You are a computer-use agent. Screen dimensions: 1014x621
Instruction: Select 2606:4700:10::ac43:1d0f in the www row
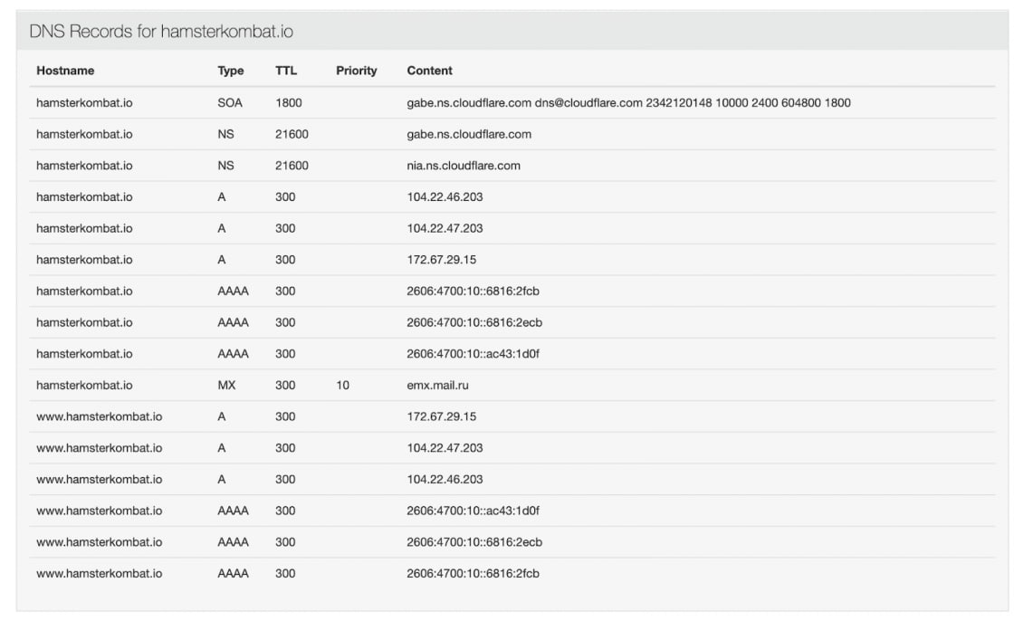point(473,511)
